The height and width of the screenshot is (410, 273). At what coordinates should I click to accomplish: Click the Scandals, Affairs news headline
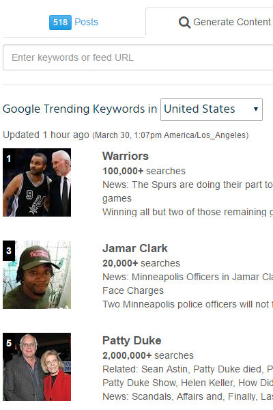pyautogui.click(x=188, y=396)
